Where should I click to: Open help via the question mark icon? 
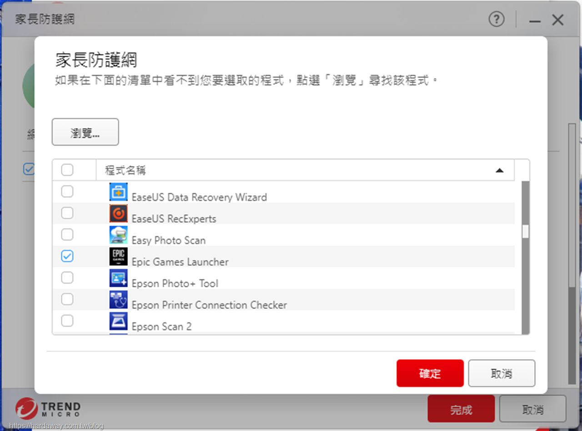tap(497, 20)
